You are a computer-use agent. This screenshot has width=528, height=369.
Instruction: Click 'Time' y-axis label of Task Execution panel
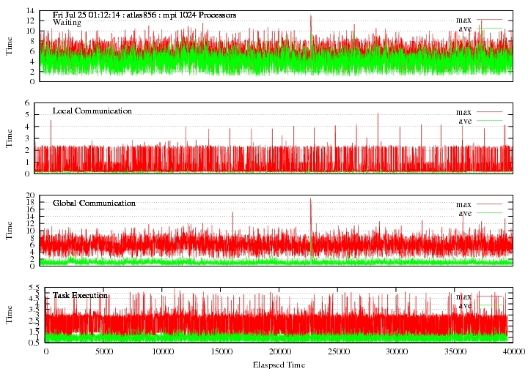pyautogui.click(x=9, y=315)
